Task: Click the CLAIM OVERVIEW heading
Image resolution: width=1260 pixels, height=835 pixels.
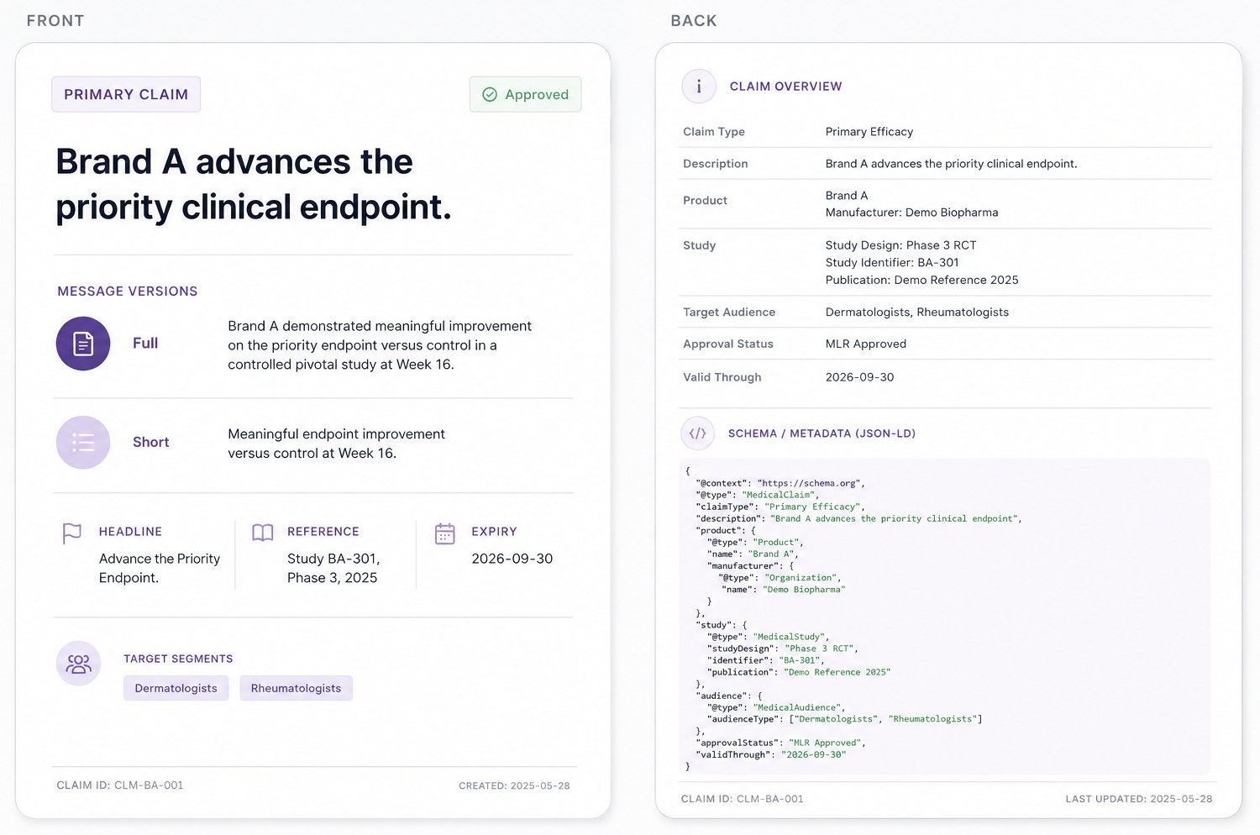Action: coord(785,87)
